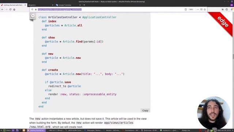
Task: Save page to Pocket
Action: click(201, 10)
